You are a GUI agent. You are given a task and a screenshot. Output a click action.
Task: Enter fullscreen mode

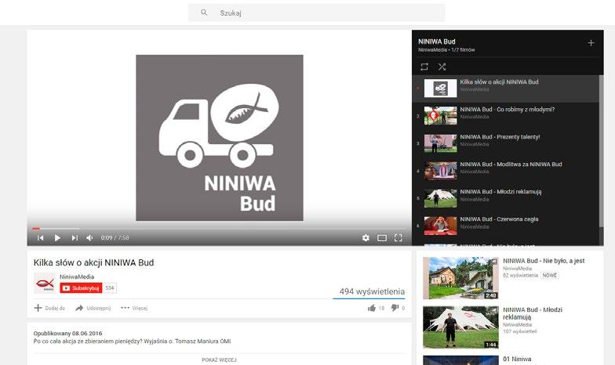point(398,238)
